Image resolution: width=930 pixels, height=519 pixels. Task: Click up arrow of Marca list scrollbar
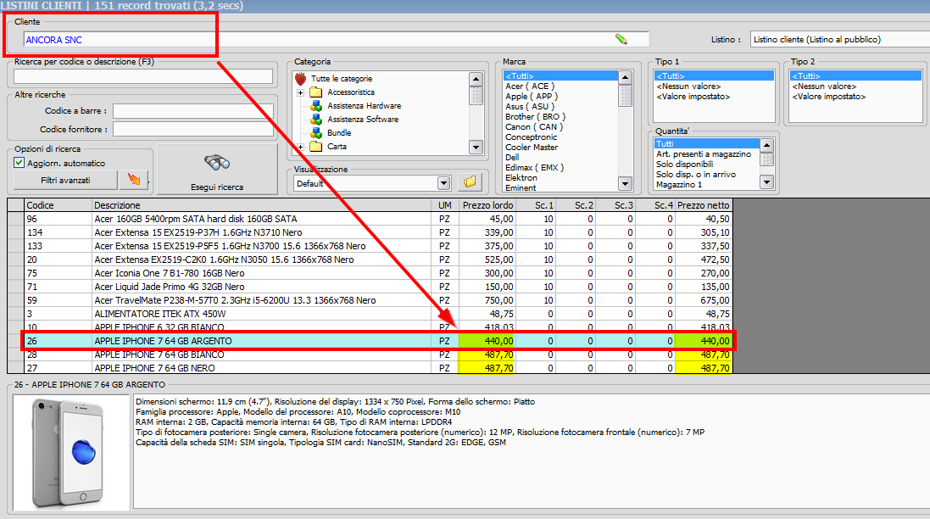click(625, 77)
